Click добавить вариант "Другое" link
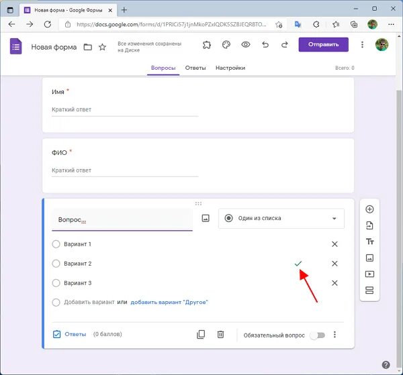 (169, 303)
